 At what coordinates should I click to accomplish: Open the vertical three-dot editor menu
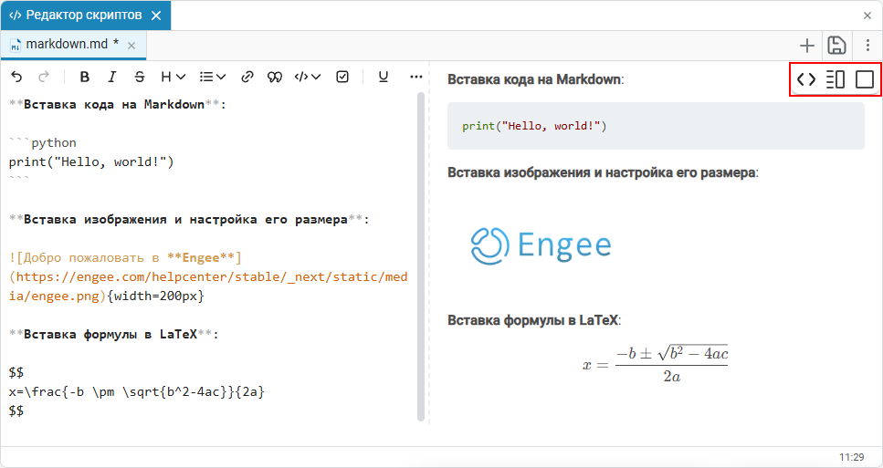pos(867,46)
